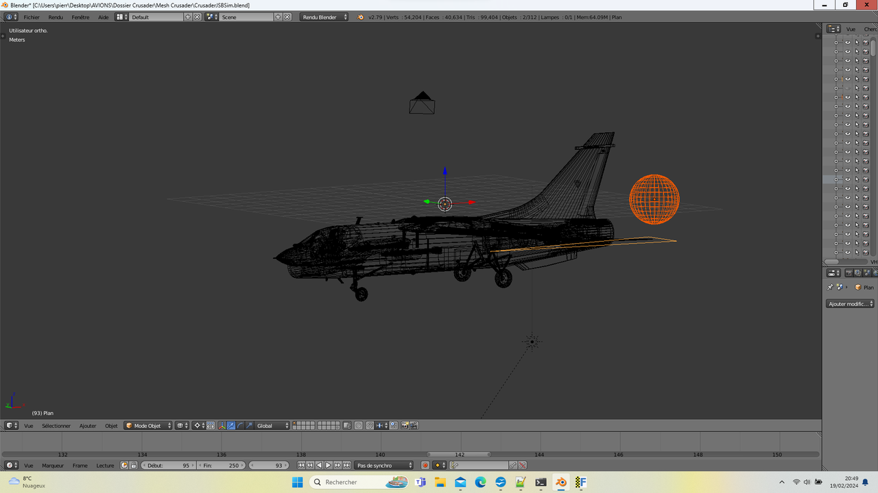878x493 pixels.
Task: Toggle the timeline frame range lock icon
Action: click(134, 465)
